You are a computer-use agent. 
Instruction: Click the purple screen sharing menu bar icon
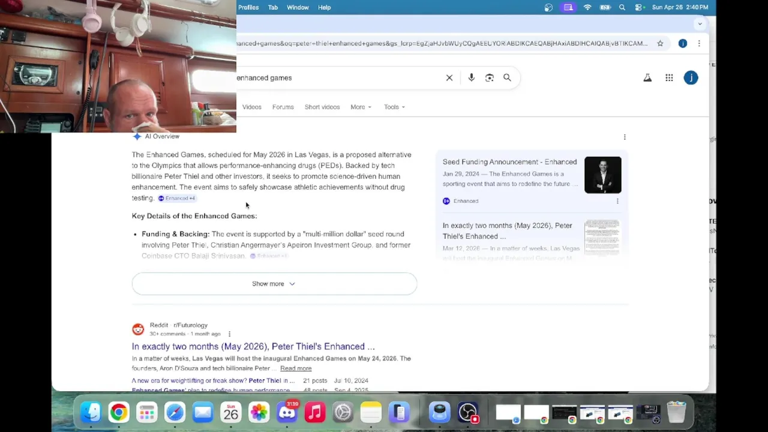568,7
